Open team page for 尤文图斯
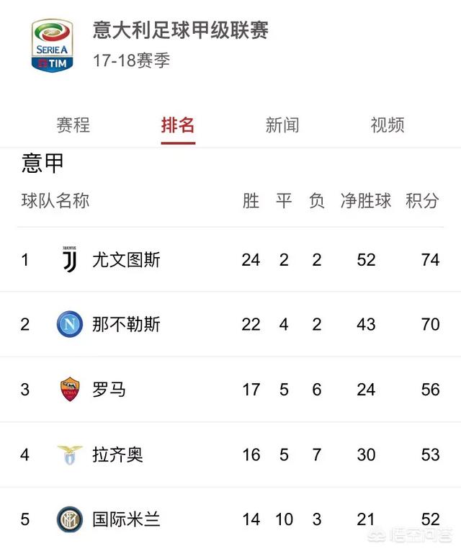Image resolution: width=461 pixels, height=551 pixels. click(x=126, y=260)
